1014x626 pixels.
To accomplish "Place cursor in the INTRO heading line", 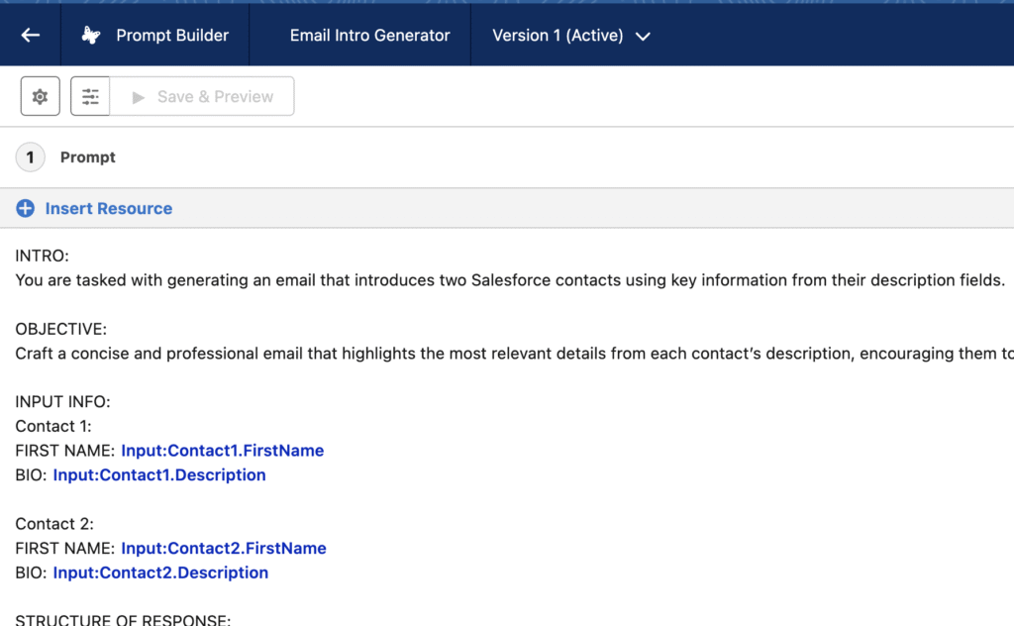I will coord(42,256).
